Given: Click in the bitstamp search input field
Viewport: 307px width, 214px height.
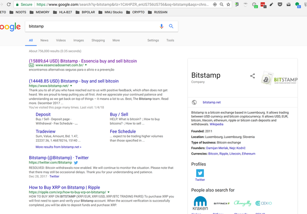Looking at the screenshot, I should click(x=92, y=26).
